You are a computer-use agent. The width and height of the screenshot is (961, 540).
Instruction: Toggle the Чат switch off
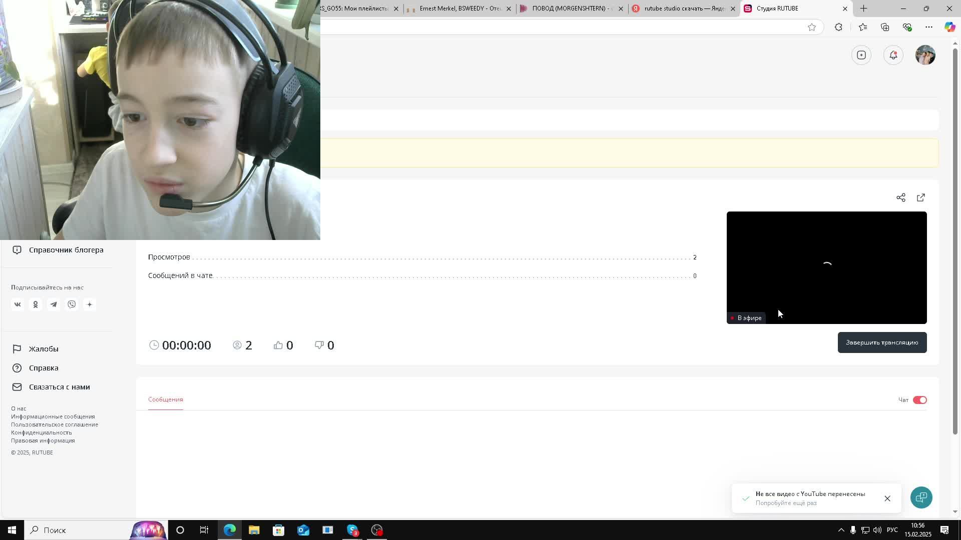(x=919, y=400)
